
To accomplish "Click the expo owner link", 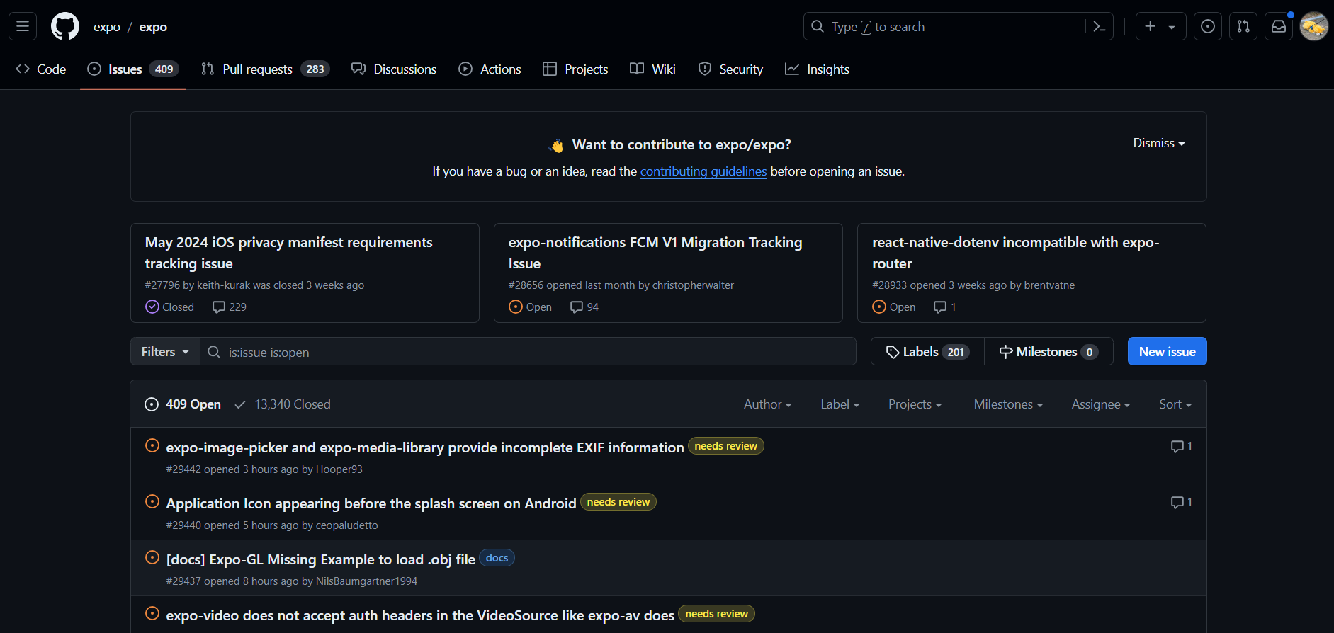I will [x=107, y=27].
